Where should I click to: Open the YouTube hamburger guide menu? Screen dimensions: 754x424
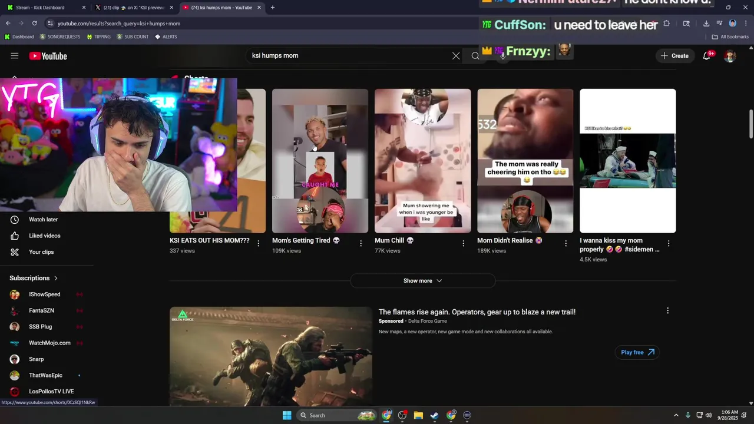click(x=15, y=56)
